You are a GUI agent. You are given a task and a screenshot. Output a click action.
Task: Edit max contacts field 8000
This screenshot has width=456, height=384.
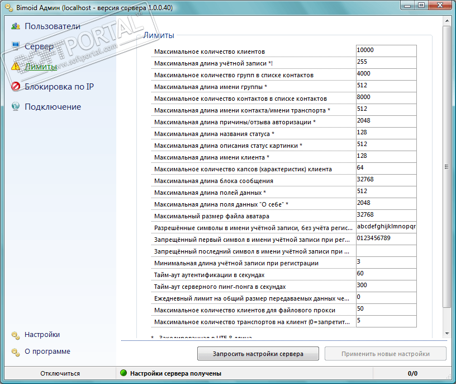386,98
